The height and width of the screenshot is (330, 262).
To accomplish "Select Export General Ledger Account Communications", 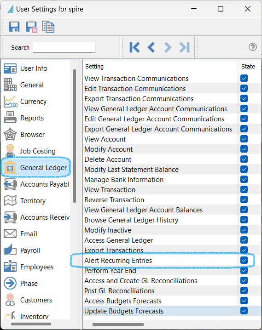I will [158, 129].
